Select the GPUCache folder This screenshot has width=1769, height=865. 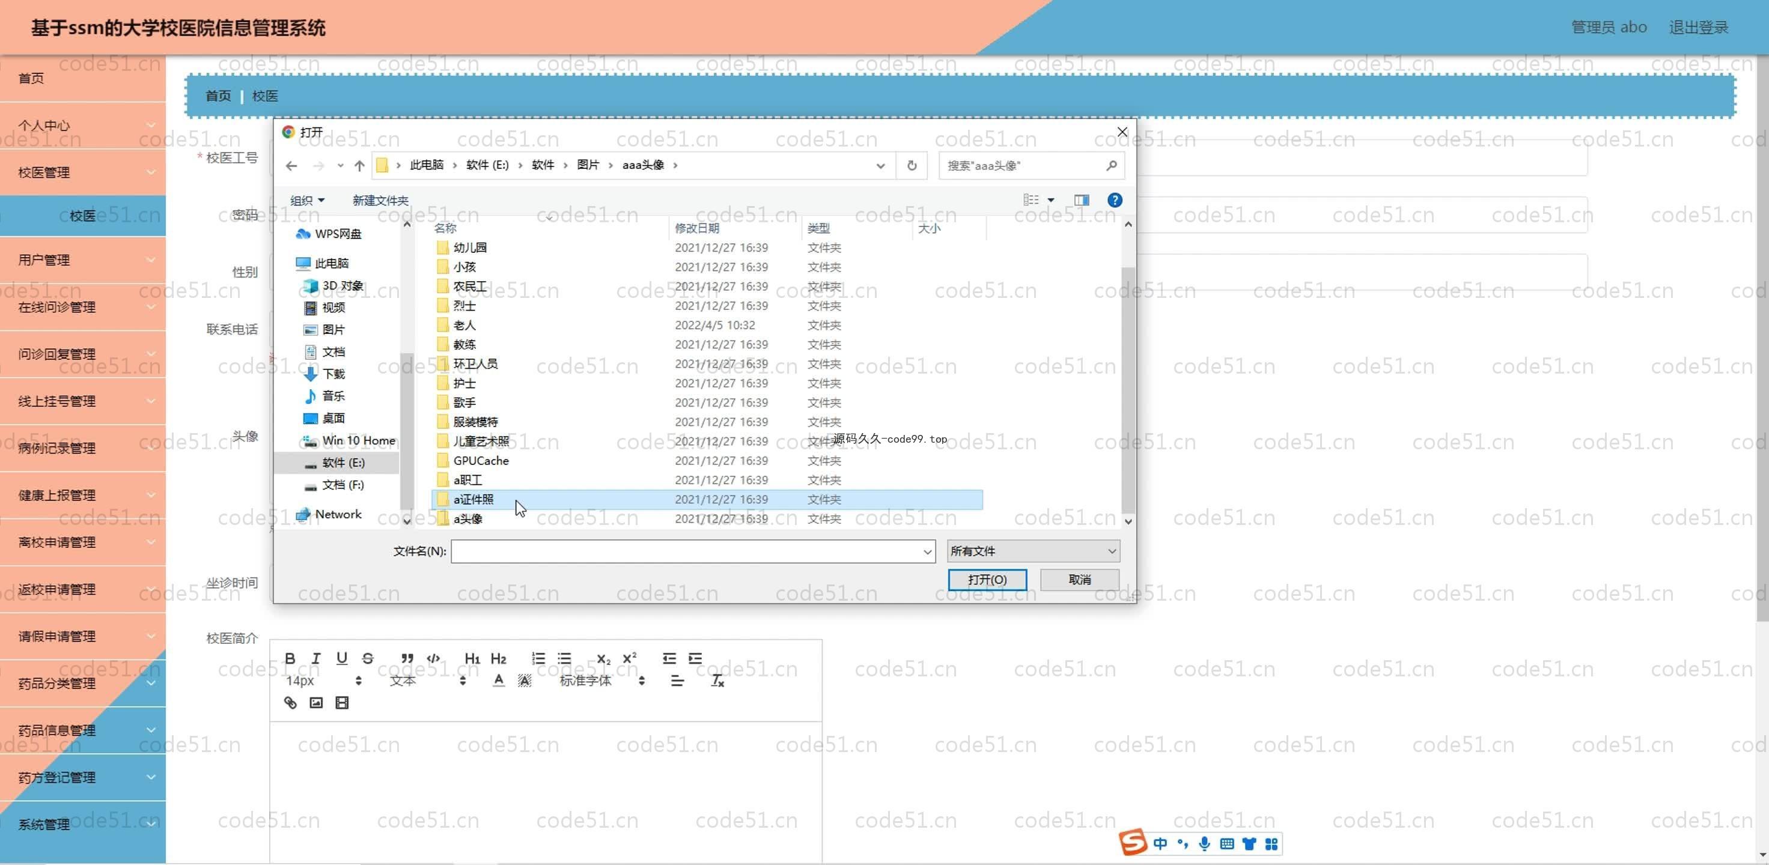coord(707,461)
